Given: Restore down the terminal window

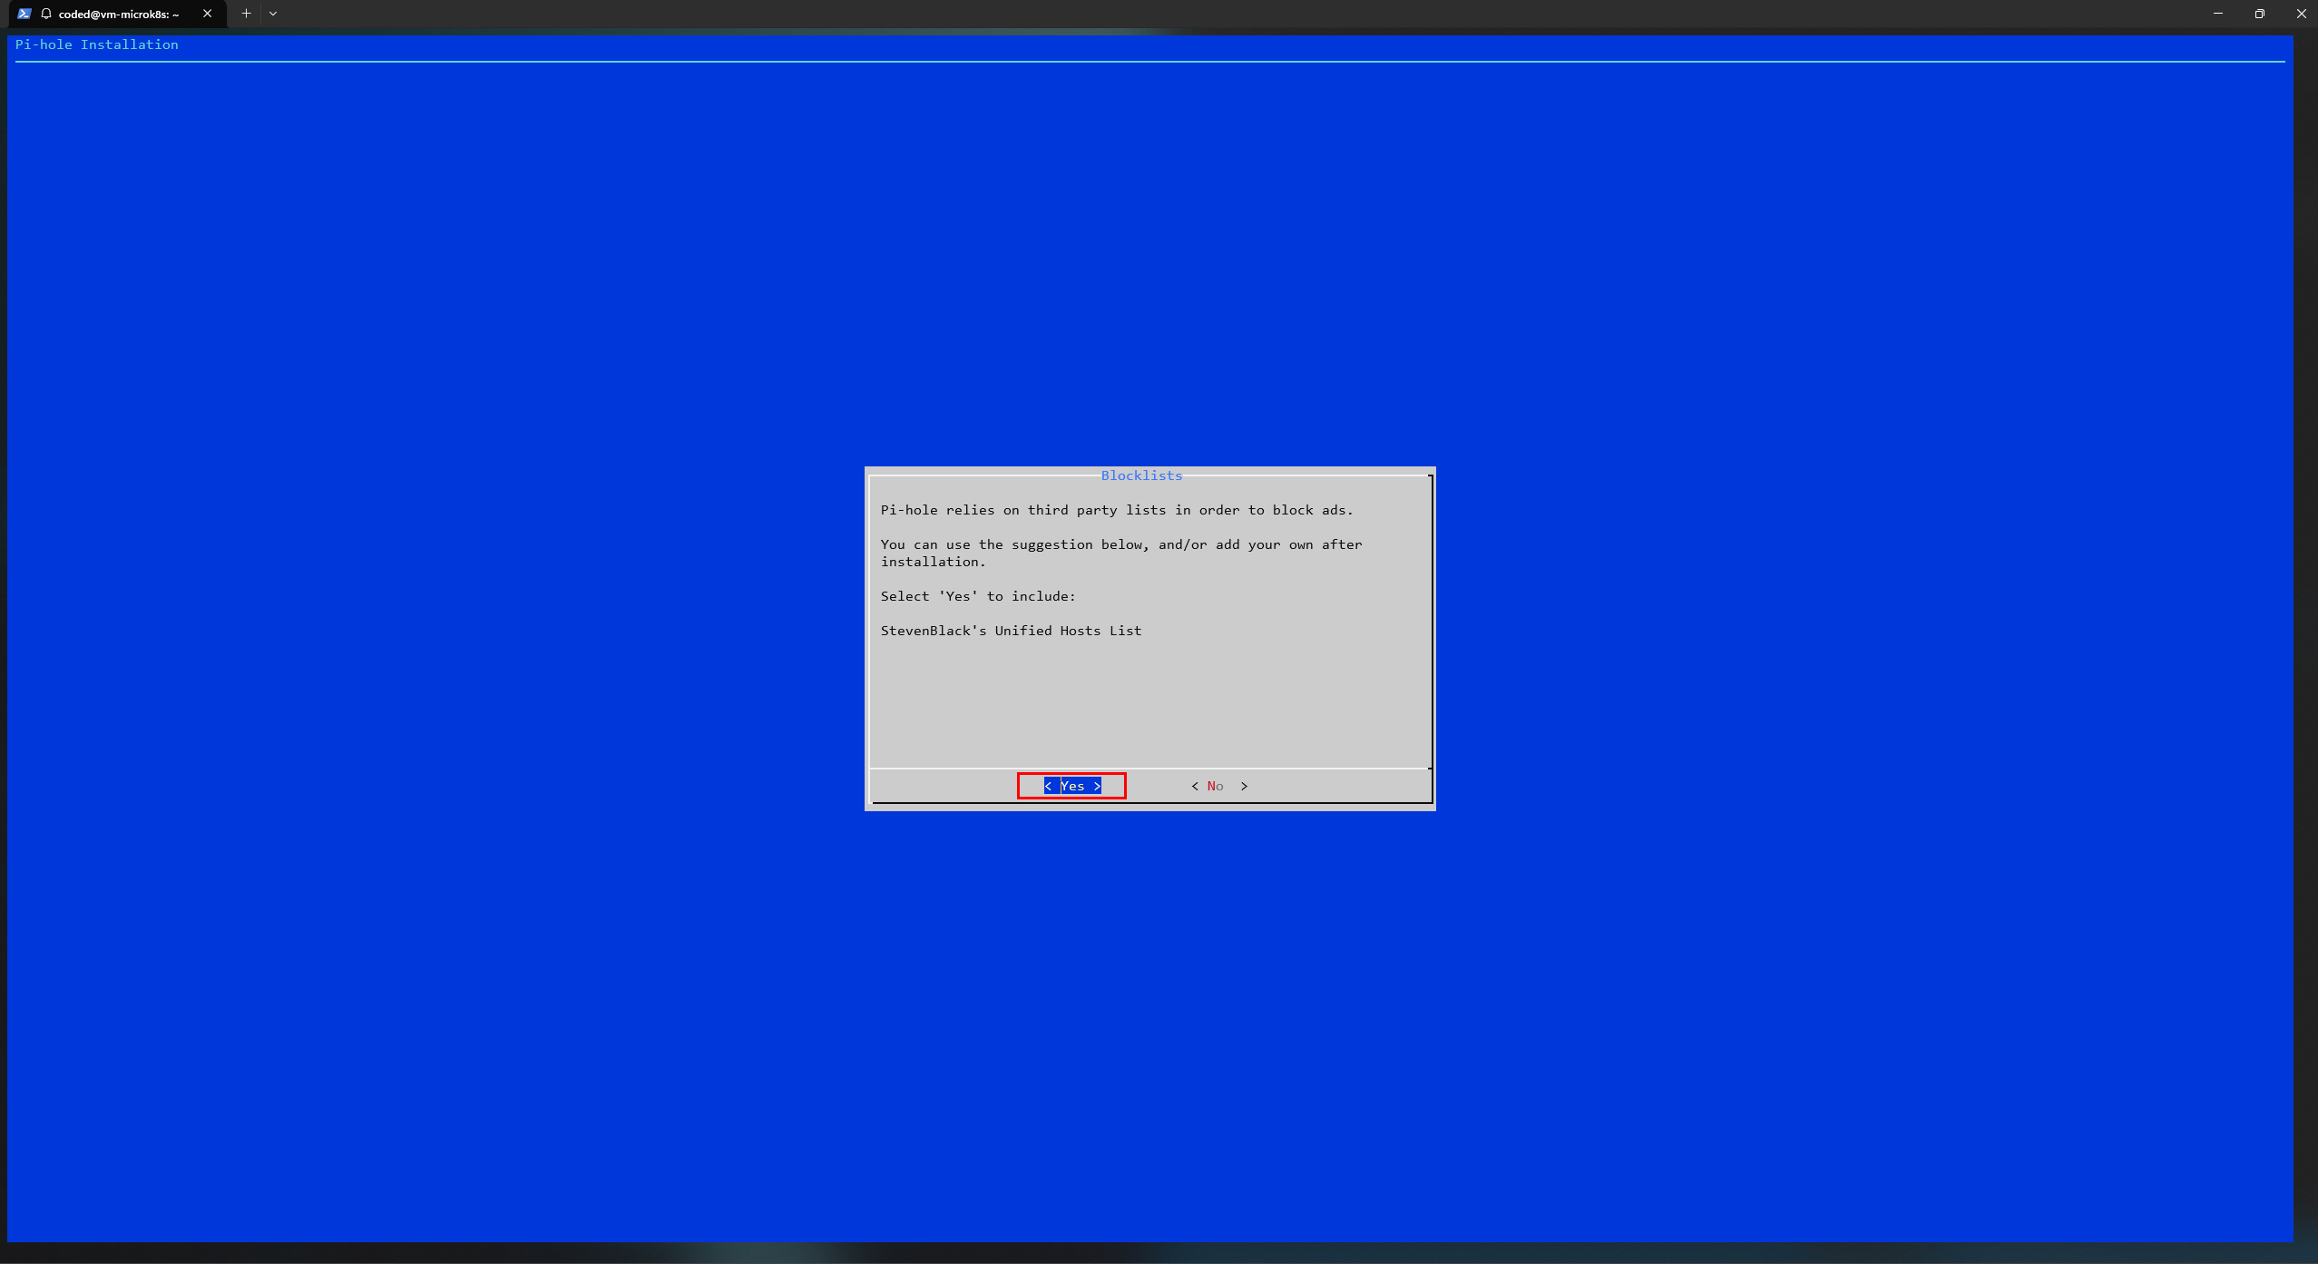Looking at the screenshot, I should click(x=2260, y=14).
